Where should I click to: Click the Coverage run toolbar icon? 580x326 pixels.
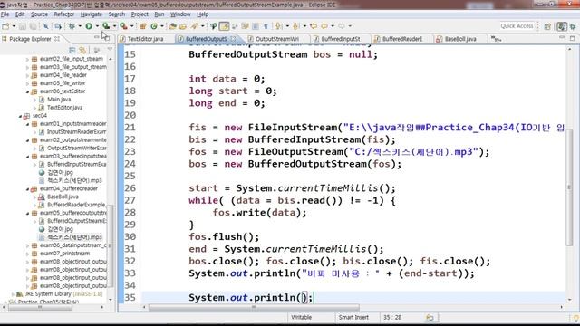click(x=106, y=26)
